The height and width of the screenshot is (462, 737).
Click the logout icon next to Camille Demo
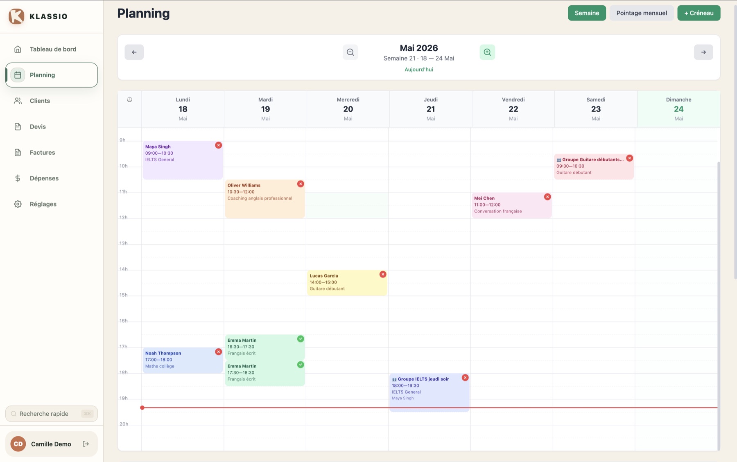click(86, 444)
